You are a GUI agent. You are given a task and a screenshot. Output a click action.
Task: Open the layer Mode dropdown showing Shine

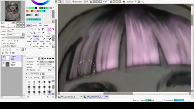pos(16,35)
